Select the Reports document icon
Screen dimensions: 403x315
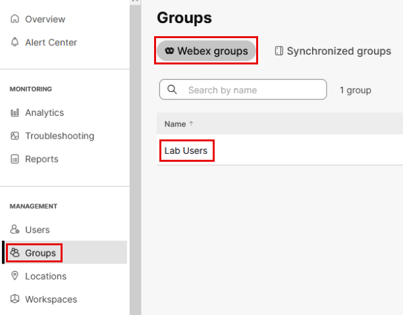click(15, 159)
